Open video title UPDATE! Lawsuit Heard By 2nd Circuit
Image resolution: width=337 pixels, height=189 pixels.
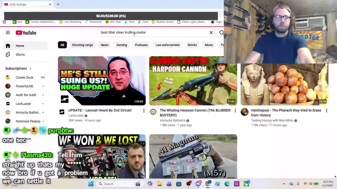[100, 110]
